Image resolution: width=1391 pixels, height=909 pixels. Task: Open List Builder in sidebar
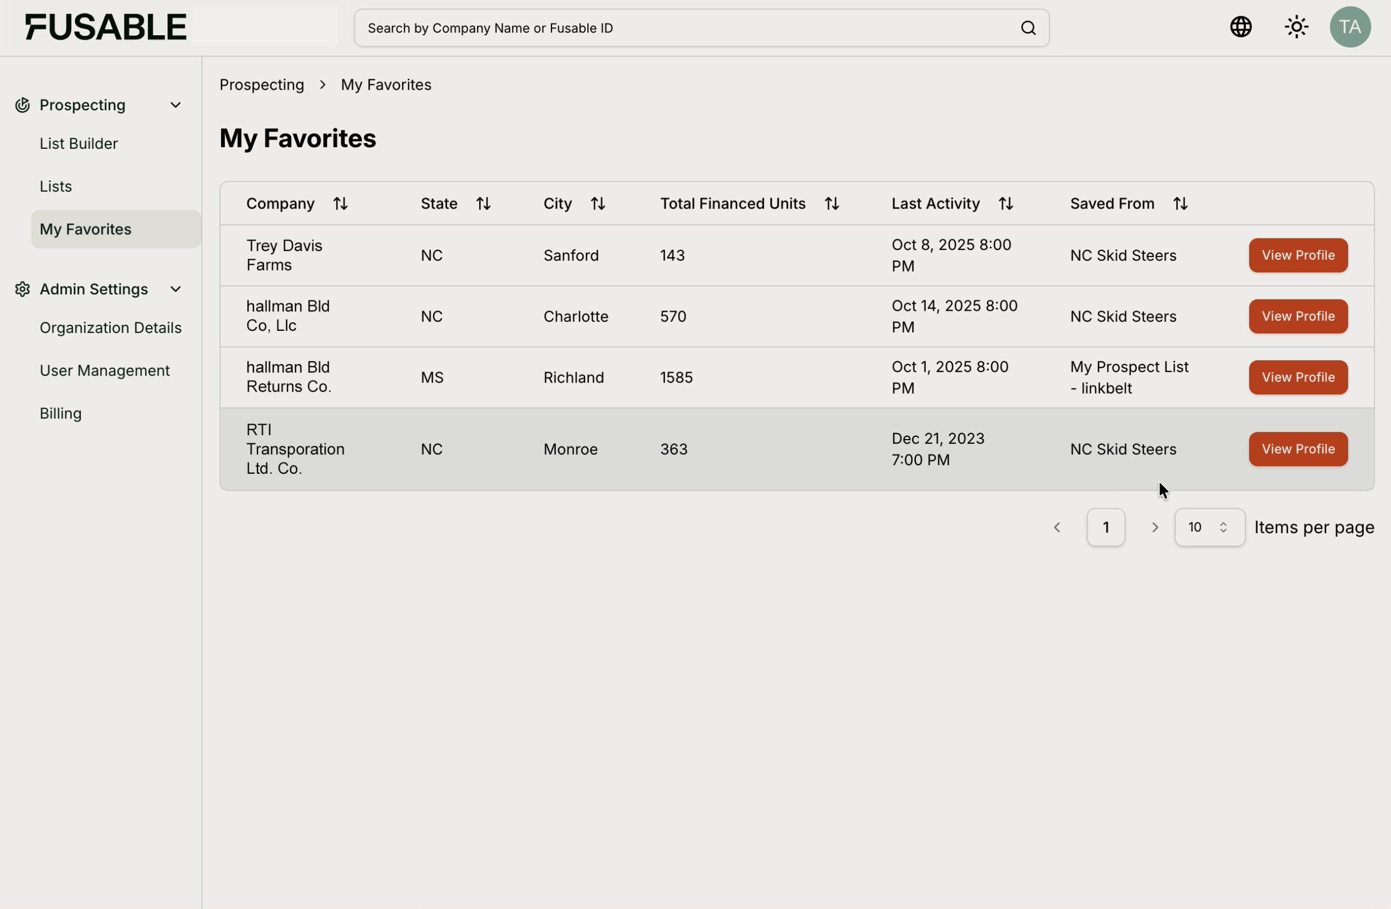79,144
